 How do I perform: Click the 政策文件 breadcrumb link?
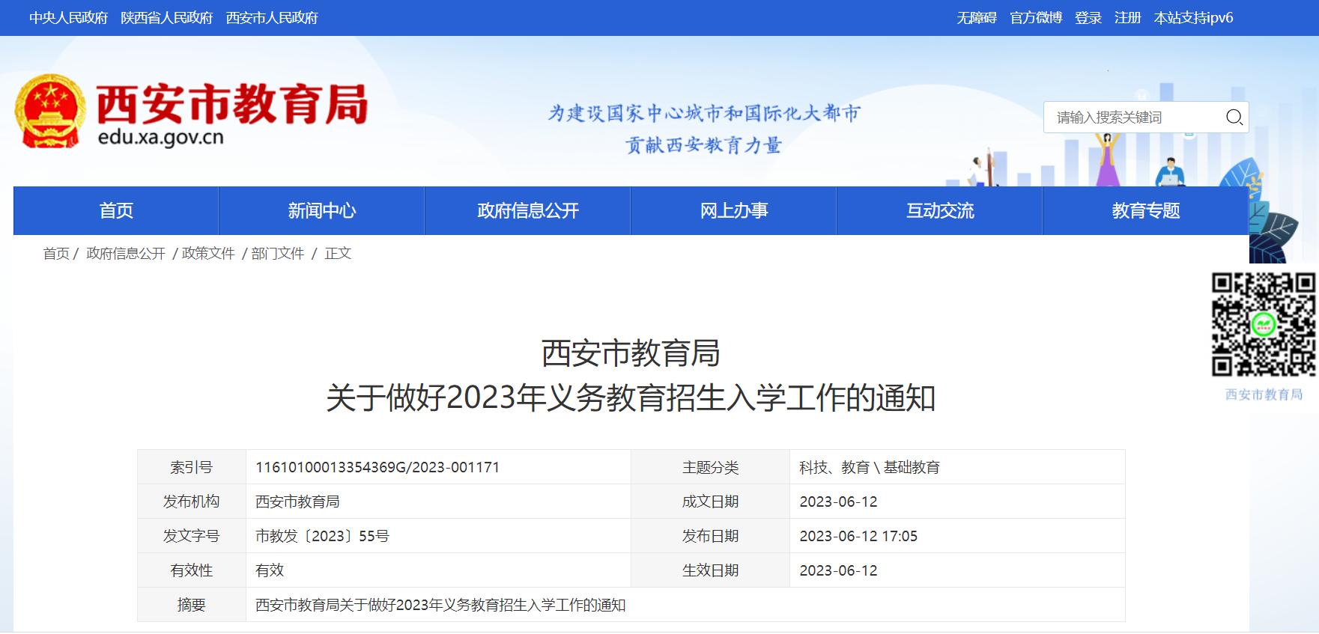[208, 254]
